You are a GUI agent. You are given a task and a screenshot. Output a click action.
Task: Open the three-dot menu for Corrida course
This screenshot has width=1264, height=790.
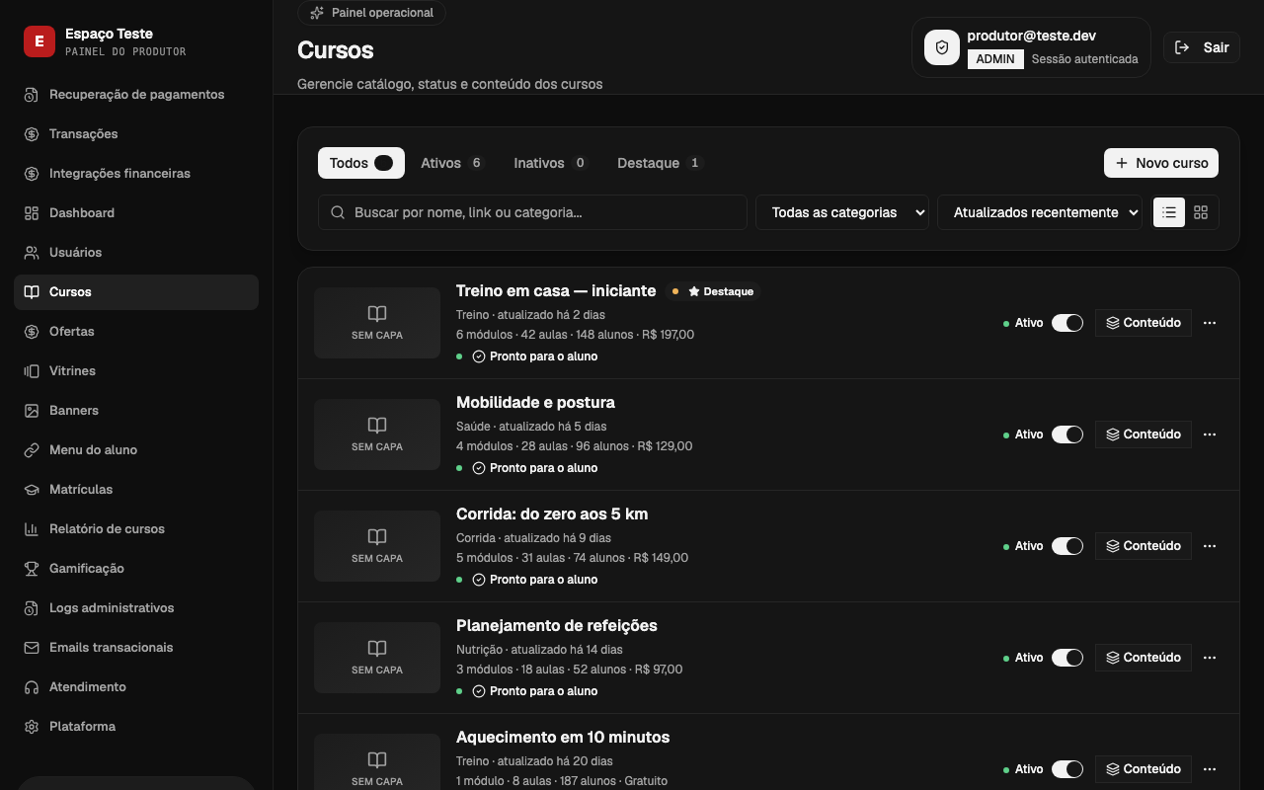(1210, 546)
